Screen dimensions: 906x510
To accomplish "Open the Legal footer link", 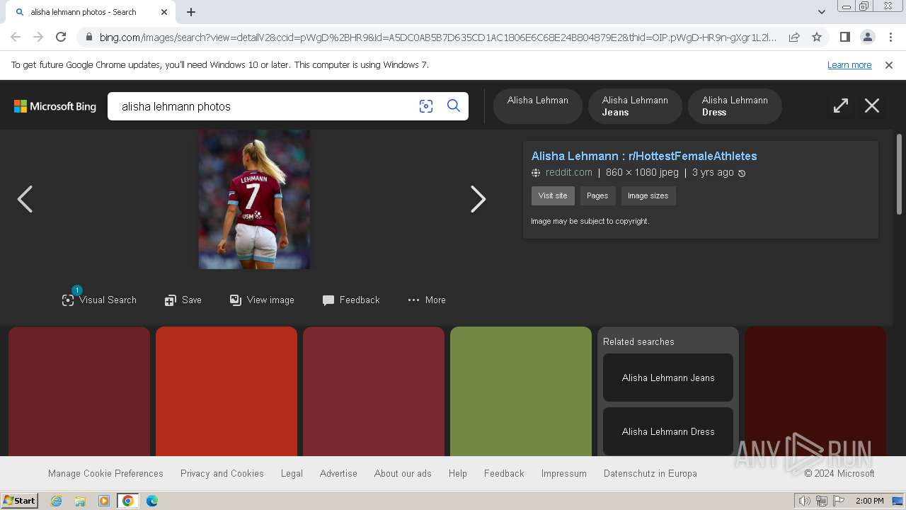I will click(x=292, y=473).
